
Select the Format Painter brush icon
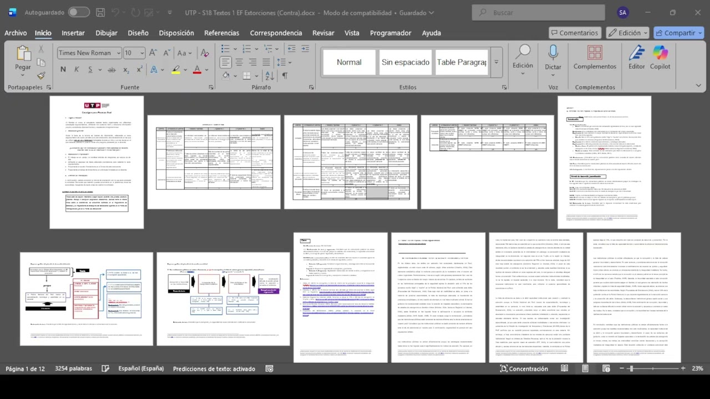[x=40, y=76]
